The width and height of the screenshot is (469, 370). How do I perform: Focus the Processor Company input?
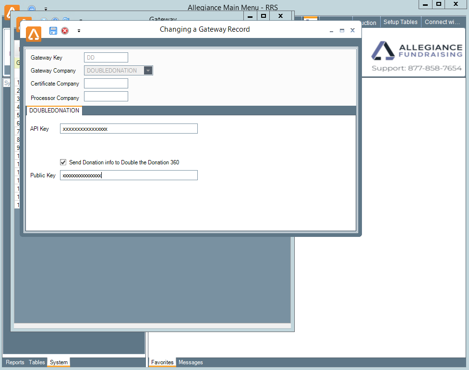tap(106, 97)
